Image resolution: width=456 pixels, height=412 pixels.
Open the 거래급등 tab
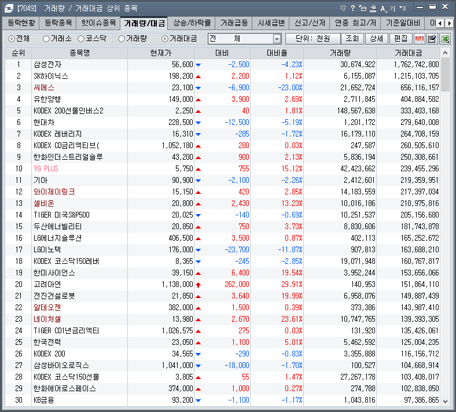pos(234,23)
